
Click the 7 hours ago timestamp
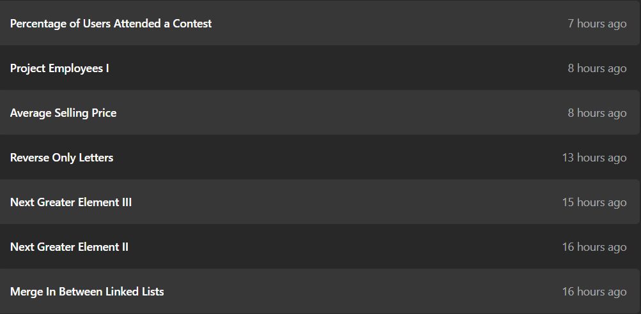point(597,24)
